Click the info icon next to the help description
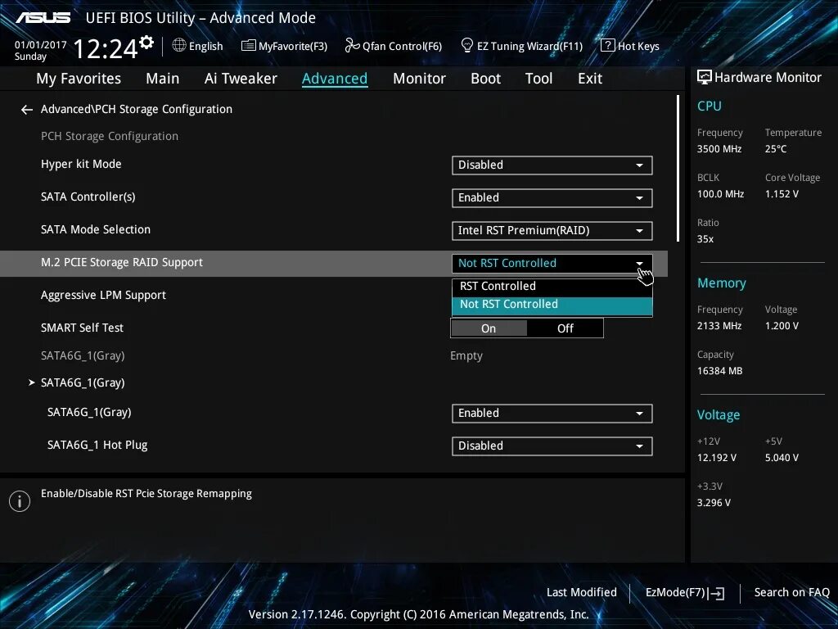The image size is (838, 629). click(20, 500)
